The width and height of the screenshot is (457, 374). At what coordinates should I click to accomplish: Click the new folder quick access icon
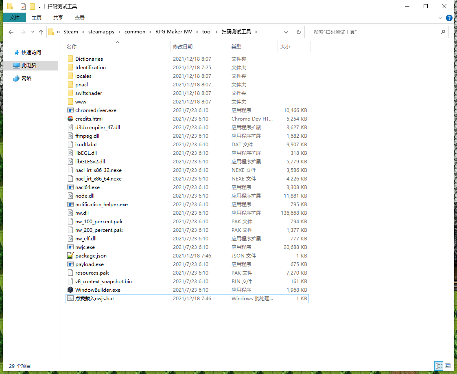point(32,7)
